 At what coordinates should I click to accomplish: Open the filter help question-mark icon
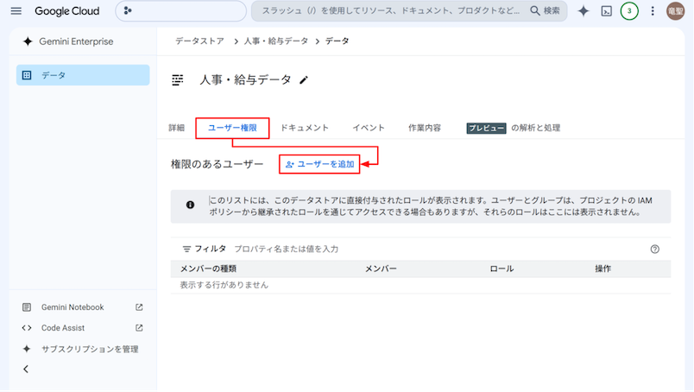point(654,250)
